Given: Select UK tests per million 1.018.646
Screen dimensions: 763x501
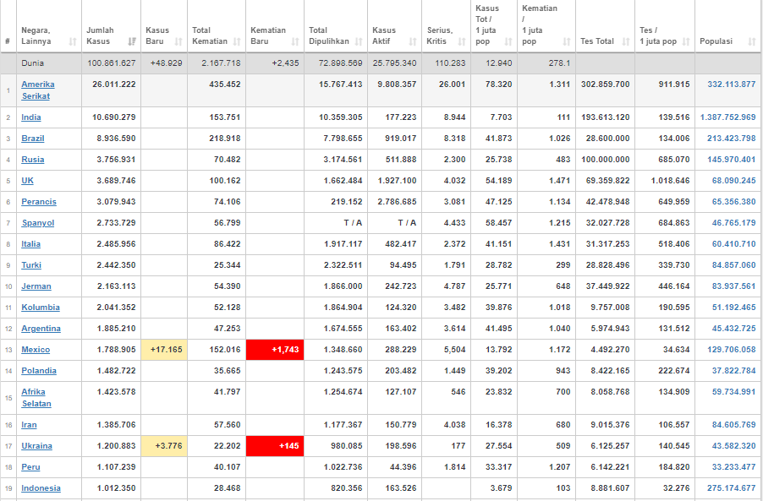Looking at the screenshot, I should 670,180.
